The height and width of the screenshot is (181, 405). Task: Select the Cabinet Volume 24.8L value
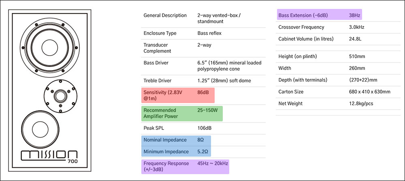(x=356, y=39)
